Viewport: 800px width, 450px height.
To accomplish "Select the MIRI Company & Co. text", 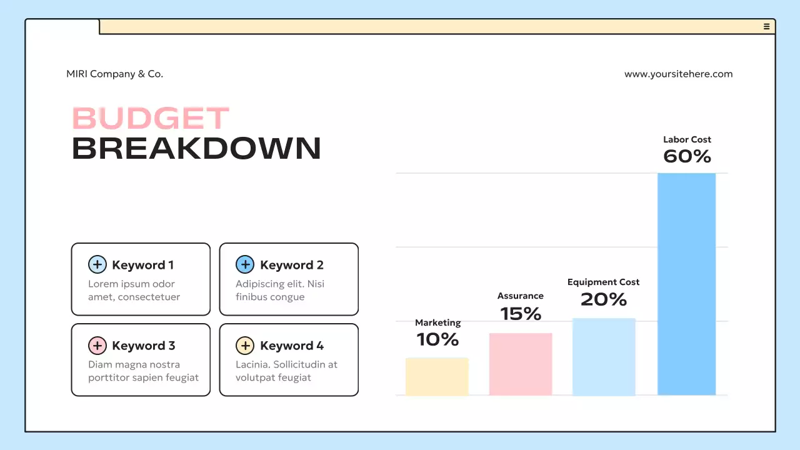I will click(114, 74).
